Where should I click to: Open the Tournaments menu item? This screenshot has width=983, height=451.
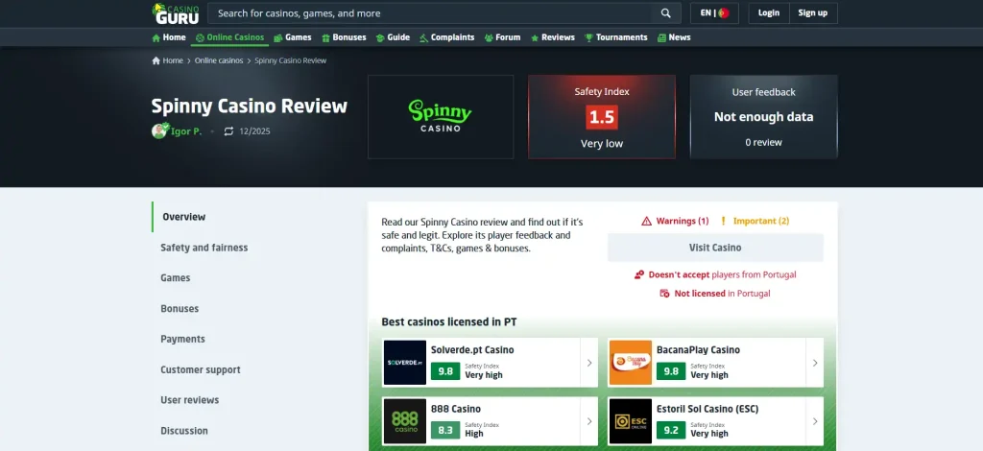[615, 37]
